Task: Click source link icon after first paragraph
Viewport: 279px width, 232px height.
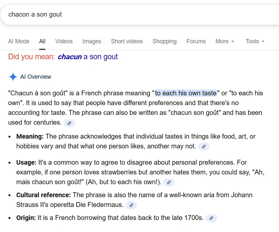Action: click(x=69, y=123)
